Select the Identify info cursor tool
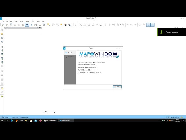This screenshot has height=140, width=186. coord(69,24)
